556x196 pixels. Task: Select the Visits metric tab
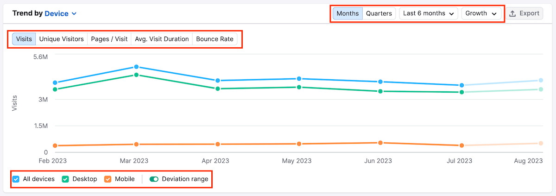pyautogui.click(x=24, y=39)
